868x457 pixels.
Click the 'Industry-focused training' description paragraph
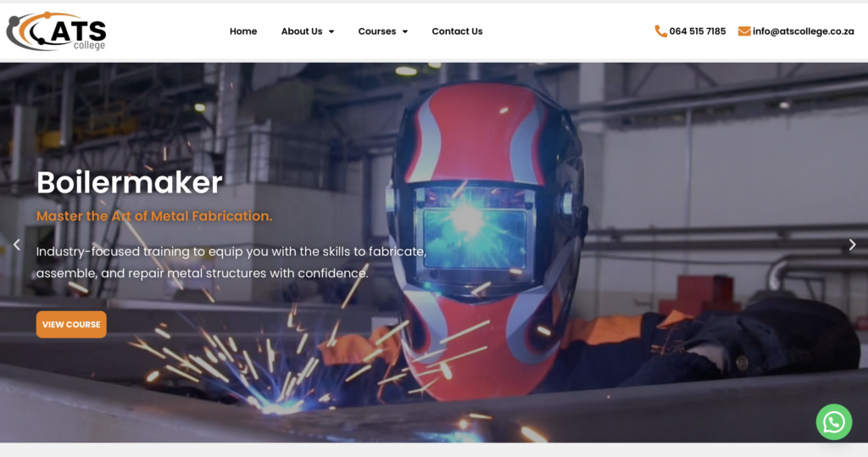pyautogui.click(x=231, y=262)
